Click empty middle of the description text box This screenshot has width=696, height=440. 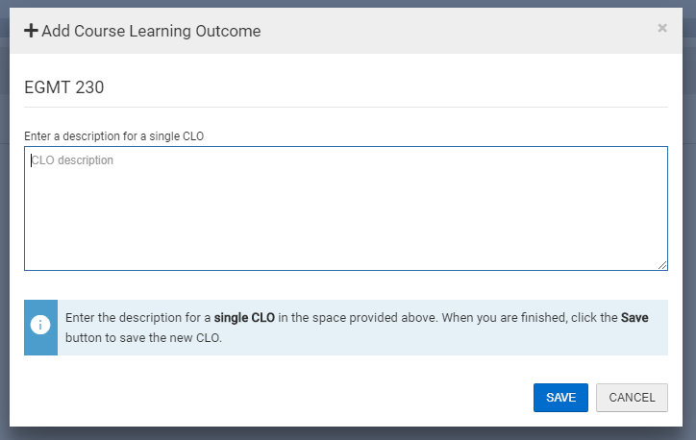tap(346, 213)
